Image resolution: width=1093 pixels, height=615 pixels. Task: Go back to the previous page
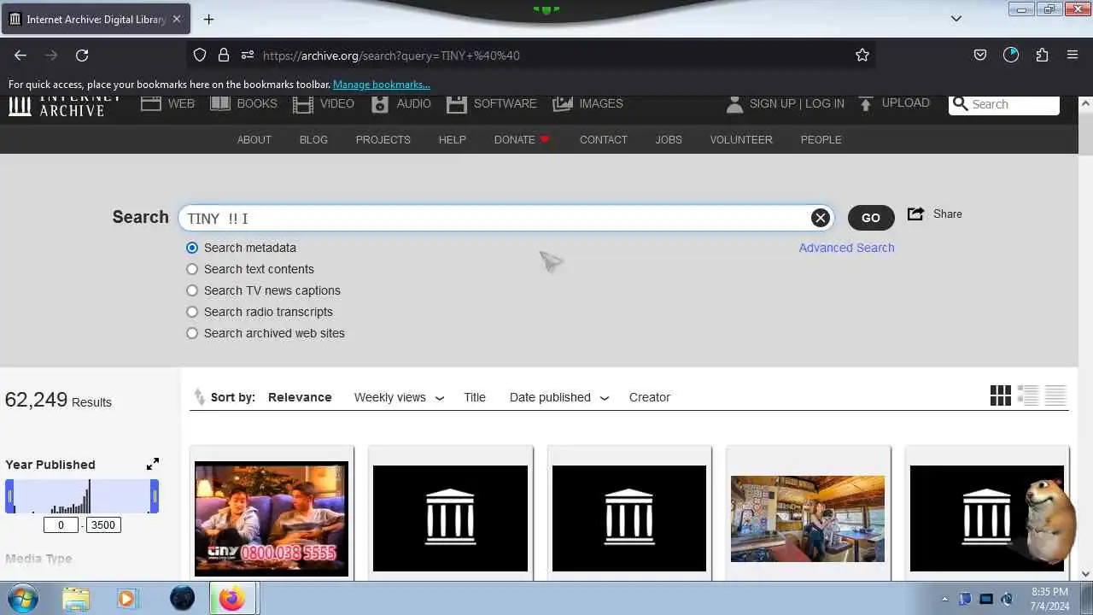[x=20, y=56]
